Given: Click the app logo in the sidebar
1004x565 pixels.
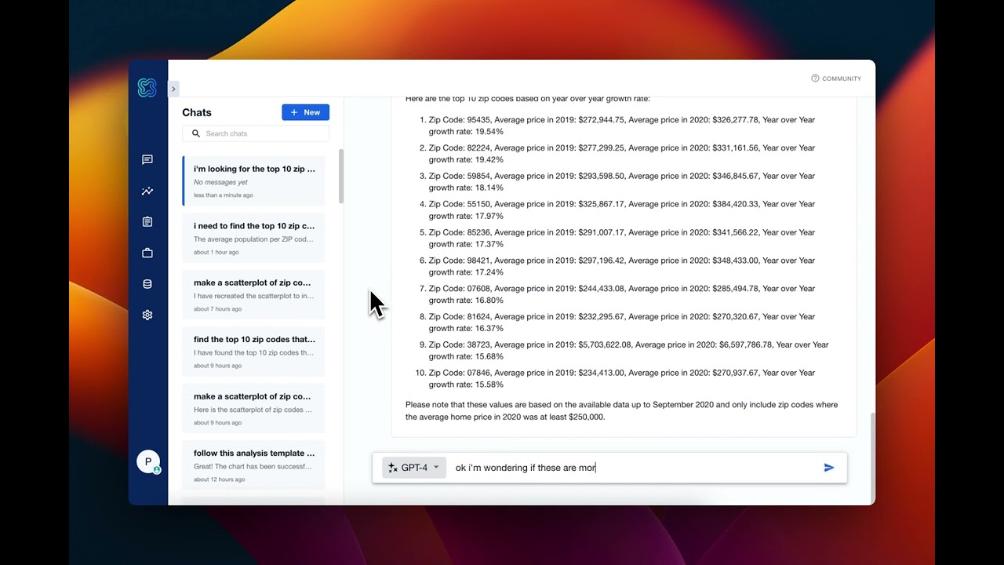Looking at the screenshot, I should [x=147, y=88].
